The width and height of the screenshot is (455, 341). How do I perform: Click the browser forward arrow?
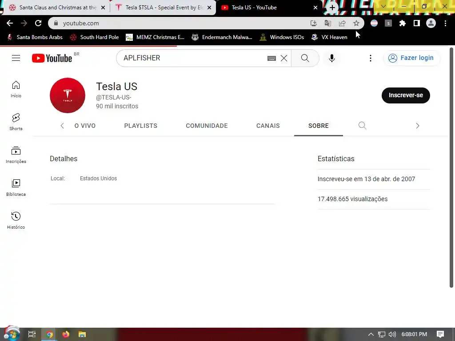coord(24,23)
